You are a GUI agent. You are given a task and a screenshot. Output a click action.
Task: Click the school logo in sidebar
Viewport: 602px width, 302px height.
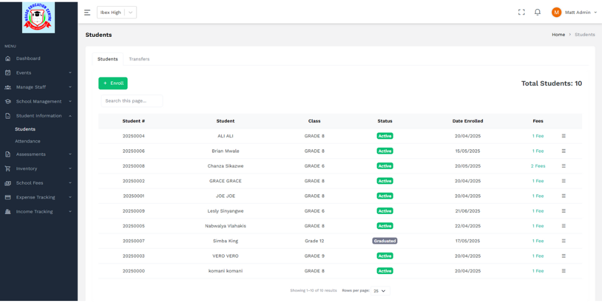pyautogui.click(x=38, y=17)
